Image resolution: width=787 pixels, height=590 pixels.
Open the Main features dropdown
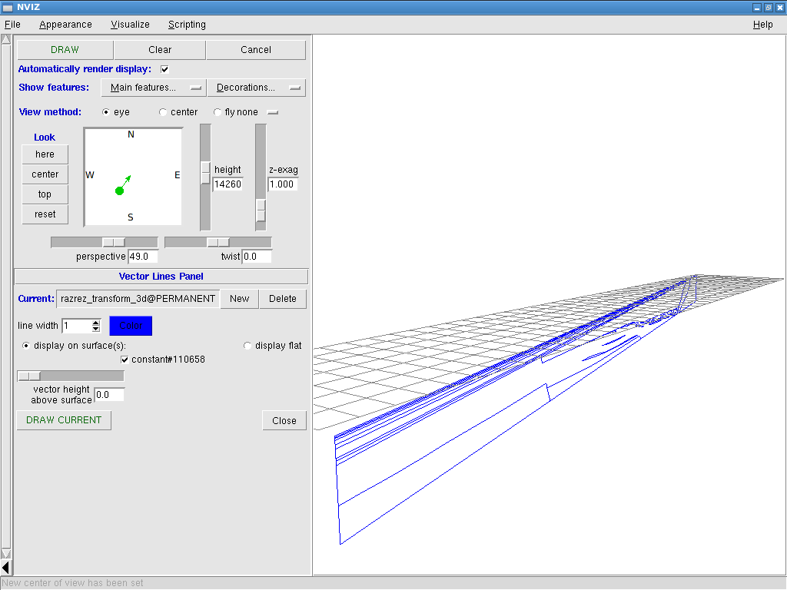click(153, 88)
